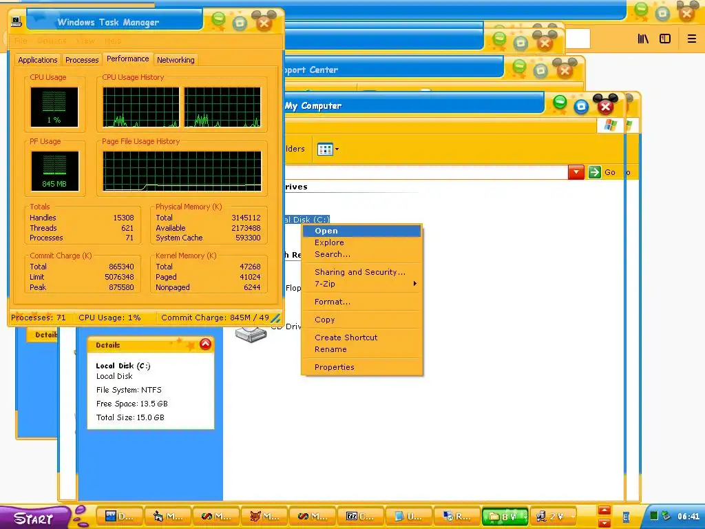
Task: Open the address bar red dropdown arrow
Action: [576, 172]
